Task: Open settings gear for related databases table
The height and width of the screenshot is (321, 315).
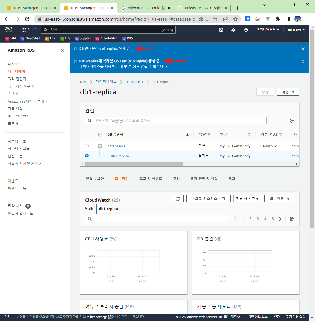Action: point(292,121)
